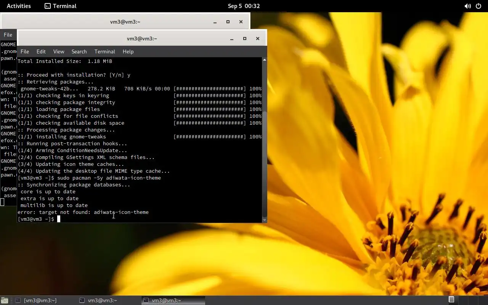488x305 pixels.
Task: Click 'extra is up to date' text
Action: pyautogui.click(x=50, y=198)
